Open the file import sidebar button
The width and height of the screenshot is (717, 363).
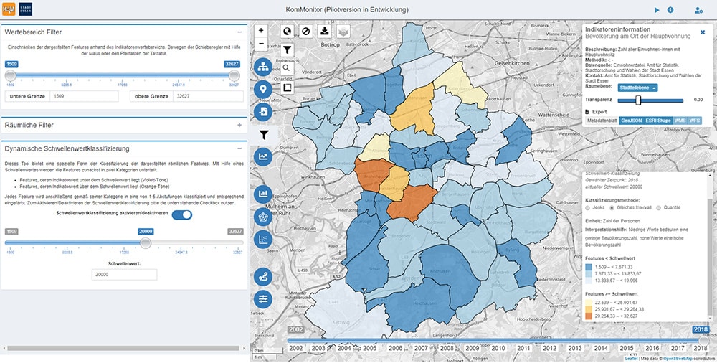tap(263, 112)
